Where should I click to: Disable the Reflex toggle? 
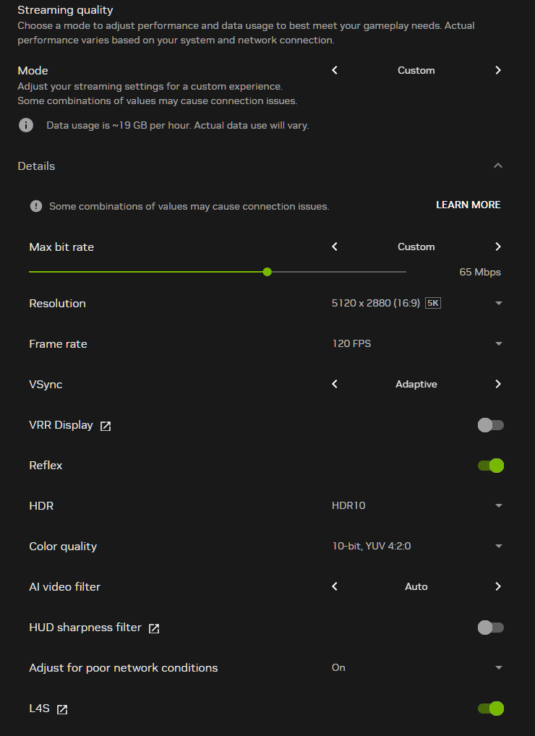point(490,466)
